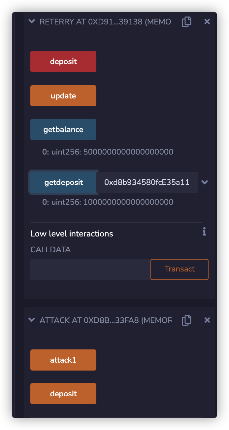Select the getdeposit uint256 result value

[x=128, y=202]
